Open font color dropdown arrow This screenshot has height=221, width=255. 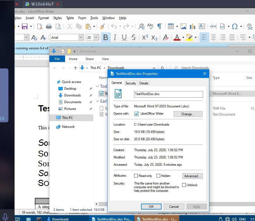[183, 38]
